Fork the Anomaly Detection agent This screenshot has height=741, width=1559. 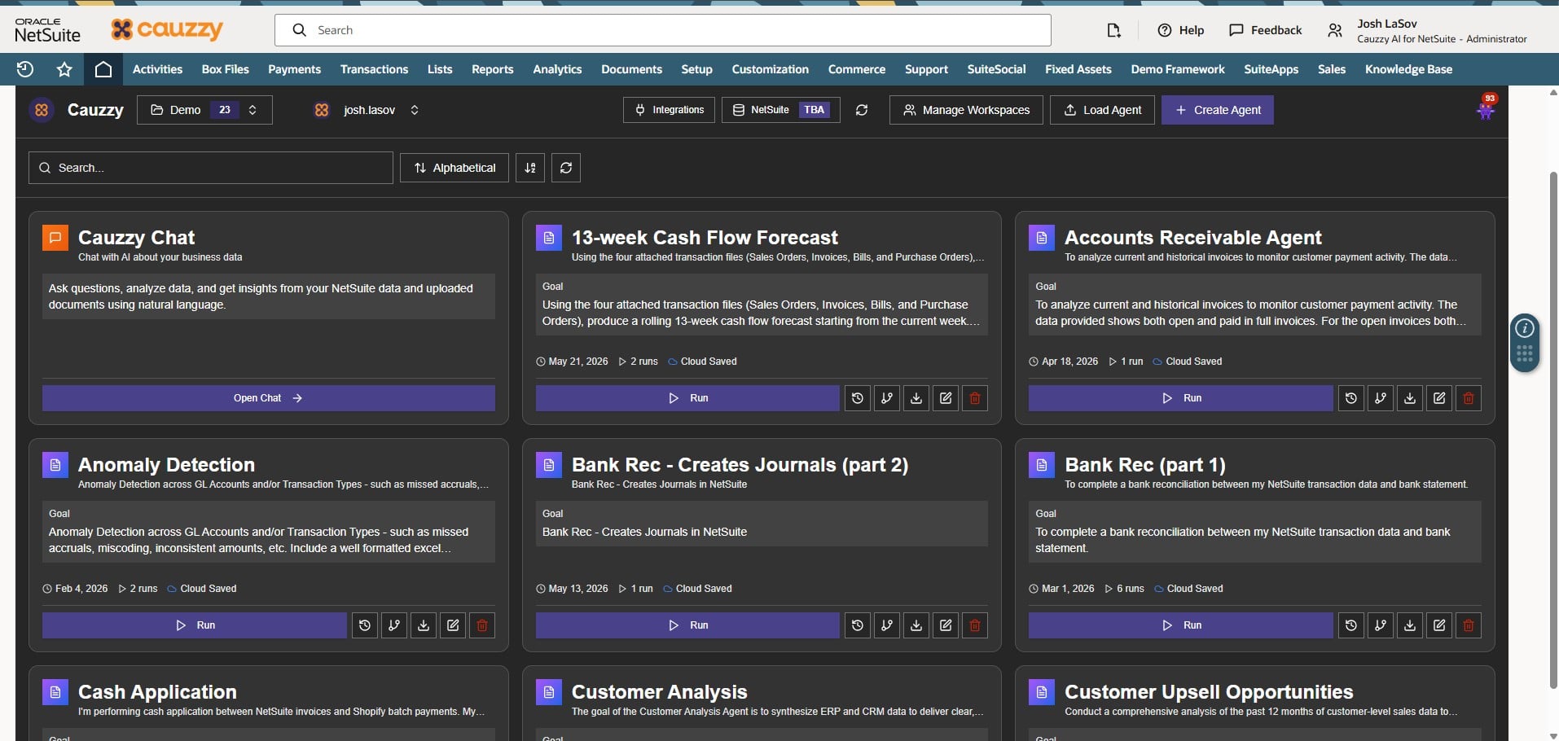pos(394,625)
